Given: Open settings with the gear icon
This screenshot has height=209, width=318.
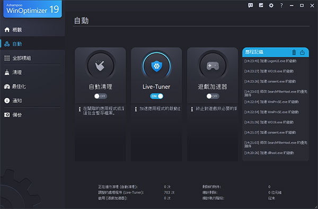Looking at the screenshot, I should click(x=271, y=5).
